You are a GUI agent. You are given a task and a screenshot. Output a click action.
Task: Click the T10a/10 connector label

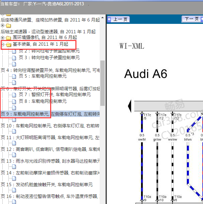click(x=163, y=198)
